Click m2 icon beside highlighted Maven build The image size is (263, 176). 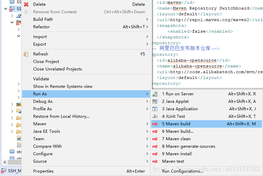(x=155, y=124)
